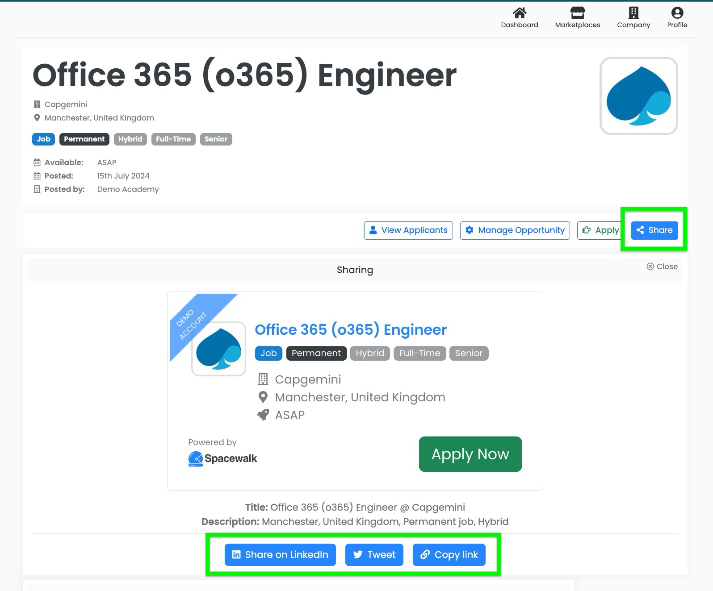713x591 pixels.
Task: Click the blue Job tag in header
Action: pyautogui.click(x=43, y=139)
